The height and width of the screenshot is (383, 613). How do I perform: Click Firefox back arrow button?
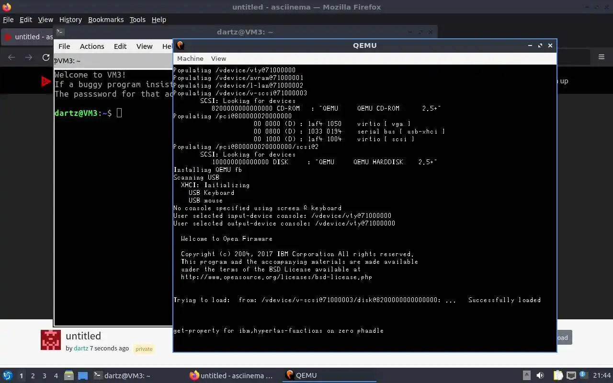point(11,57)
